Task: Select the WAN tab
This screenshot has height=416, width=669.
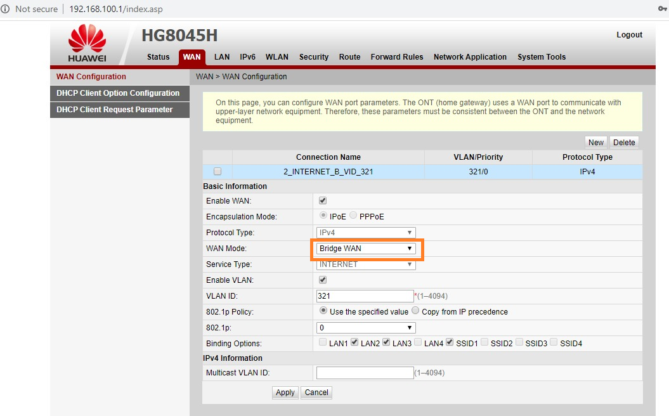Action: (192, 56)
